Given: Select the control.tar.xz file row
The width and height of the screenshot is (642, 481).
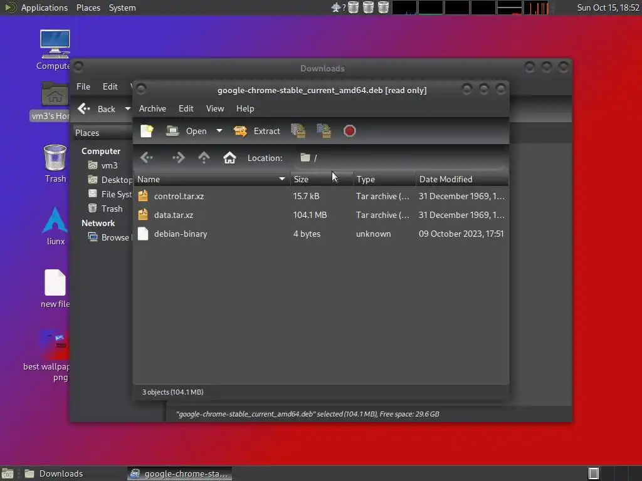Looking at the screenshot, I should tap(321, 196).
